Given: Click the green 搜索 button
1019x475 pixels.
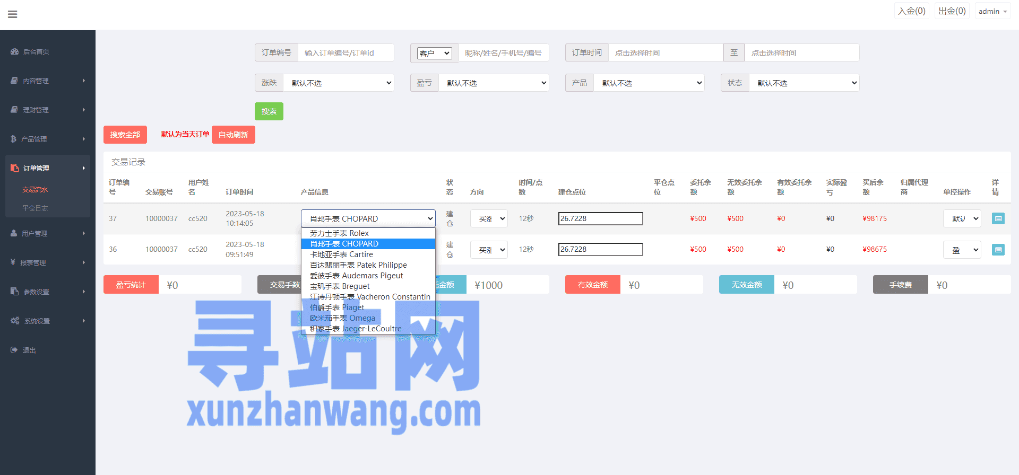Looking at the screenshot, I should click(x=269, y=111).
